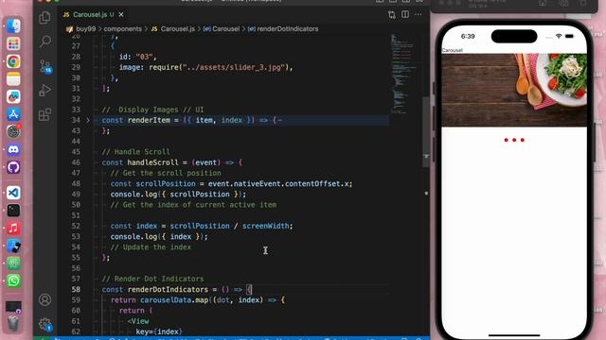Click the components breadcrumb
This screenshot has height=340, width=606.
pos(122,29)
